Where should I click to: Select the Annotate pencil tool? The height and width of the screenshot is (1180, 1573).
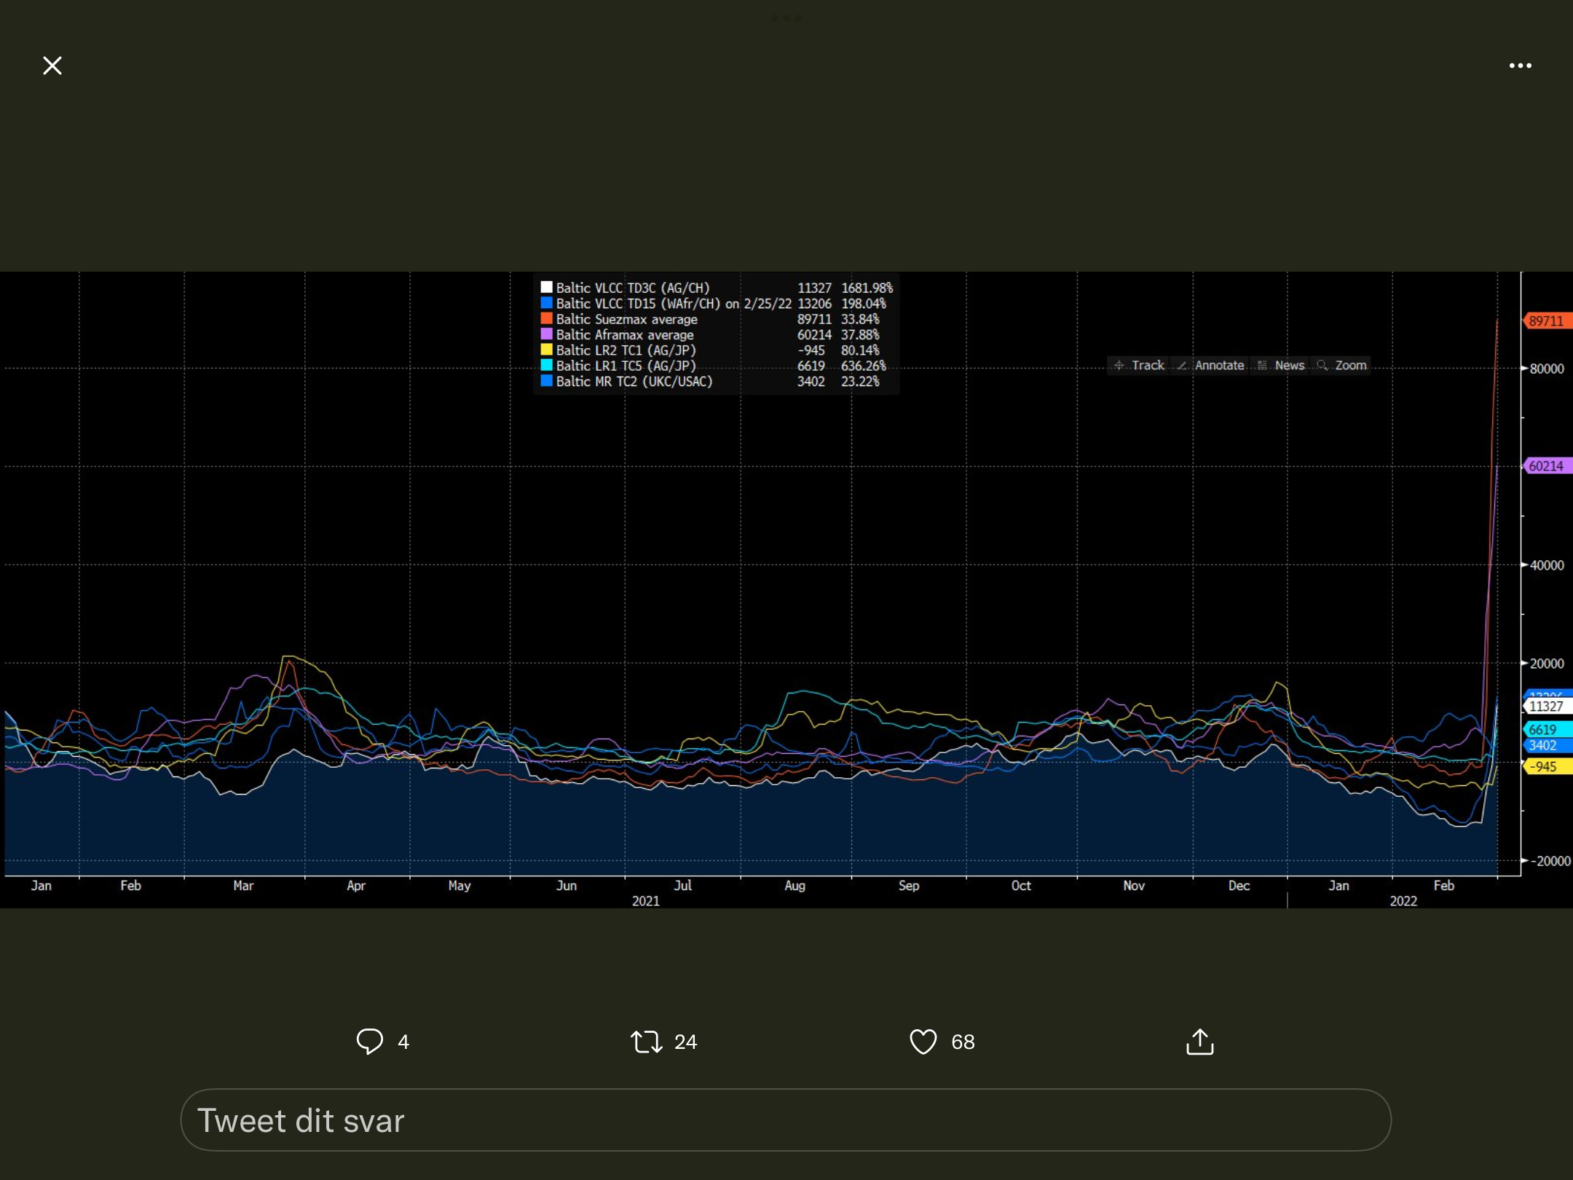pyautogui.click(x=1210, y=365)
